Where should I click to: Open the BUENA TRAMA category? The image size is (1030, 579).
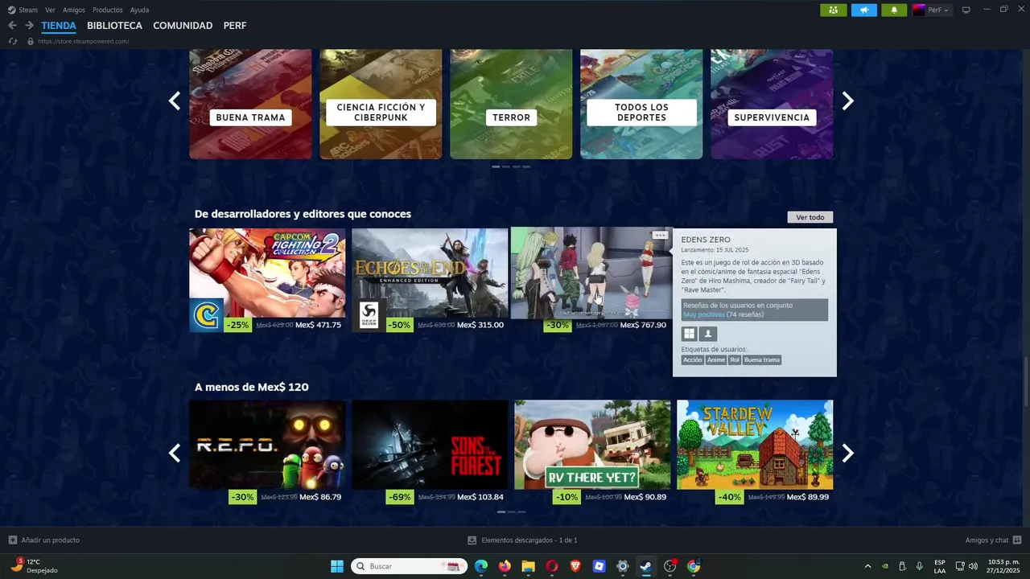tap(250, 104)
